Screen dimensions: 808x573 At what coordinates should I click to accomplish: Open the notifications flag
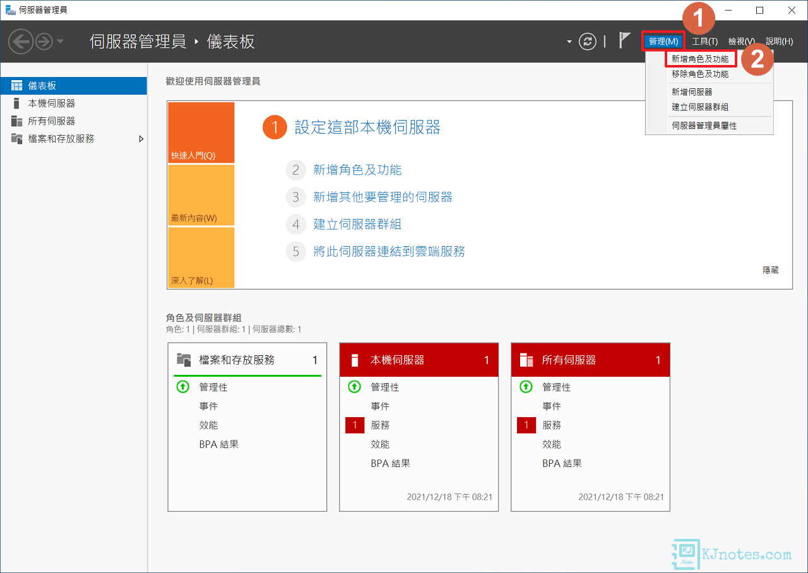pyautogui.click(x=624, y=41)
